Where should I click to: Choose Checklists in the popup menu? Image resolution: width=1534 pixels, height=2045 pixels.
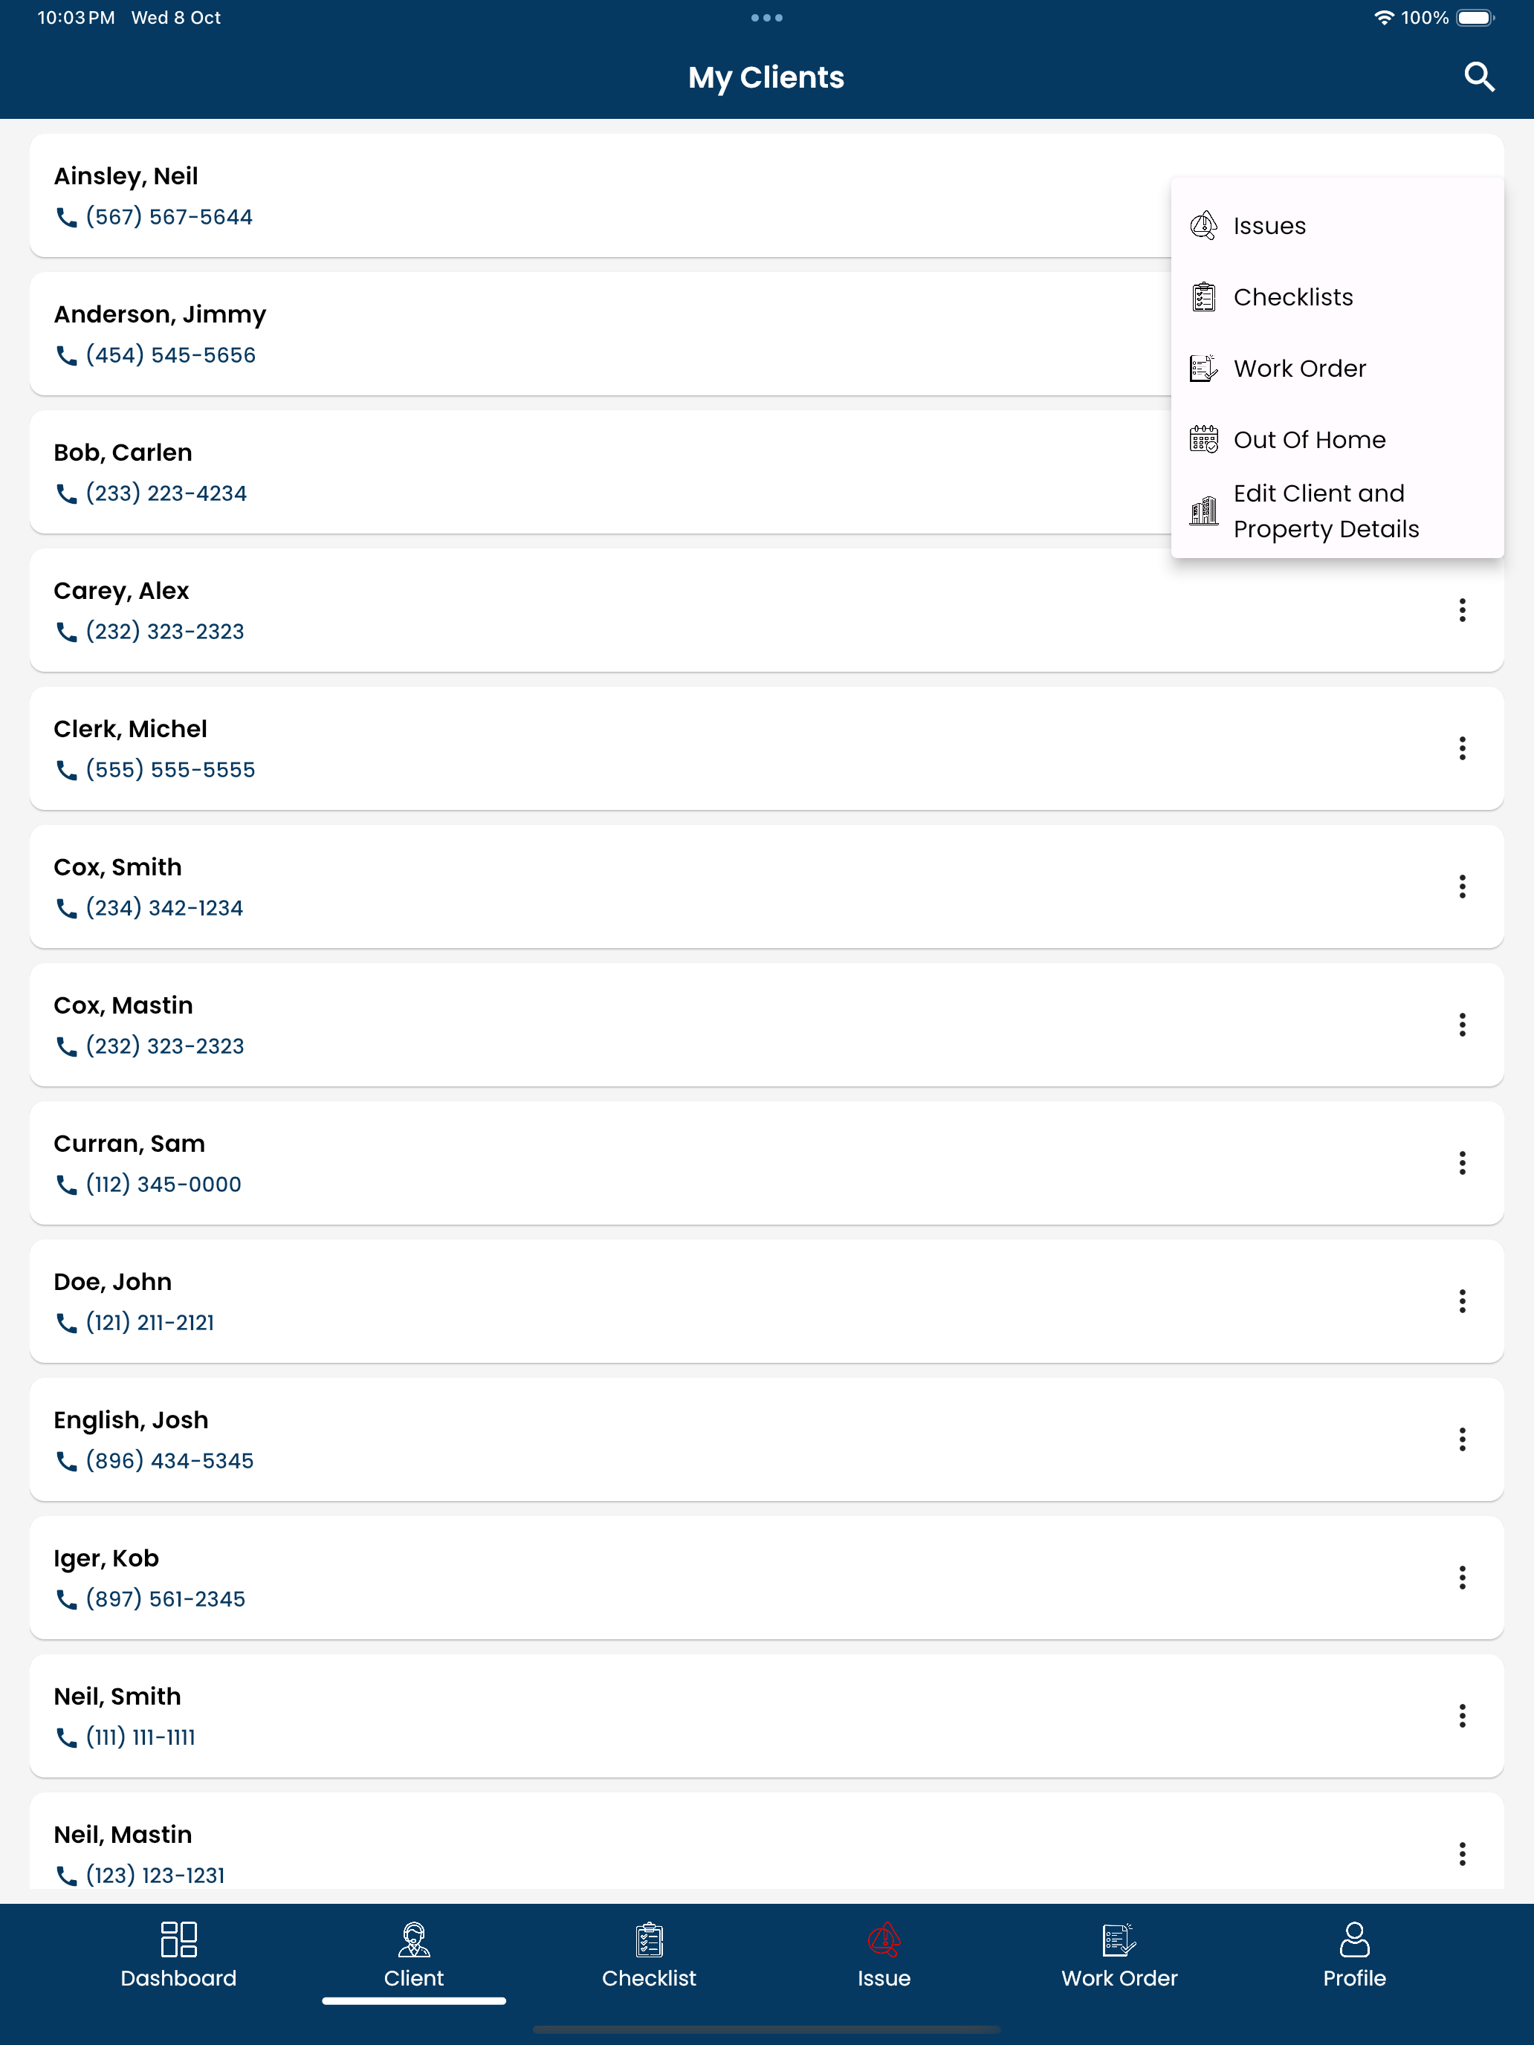coord(1337,296)
